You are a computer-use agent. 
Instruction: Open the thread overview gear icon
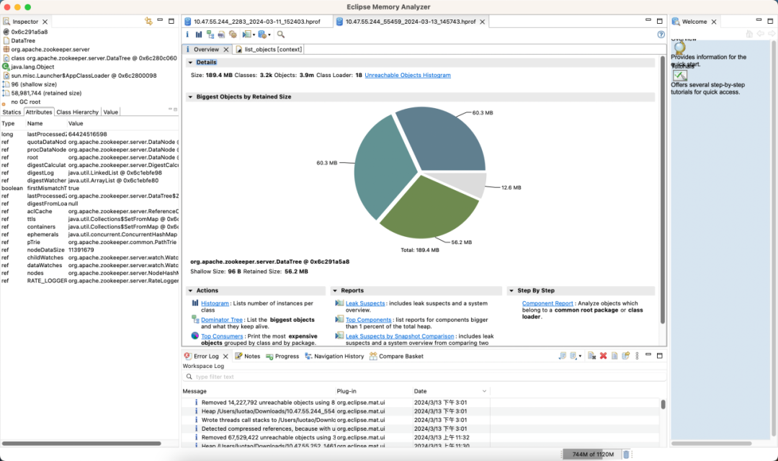(233, 35)
